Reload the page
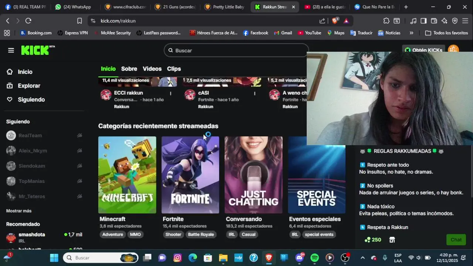The width and height of the screenshot is (473, 266). [x=28, y=21]
